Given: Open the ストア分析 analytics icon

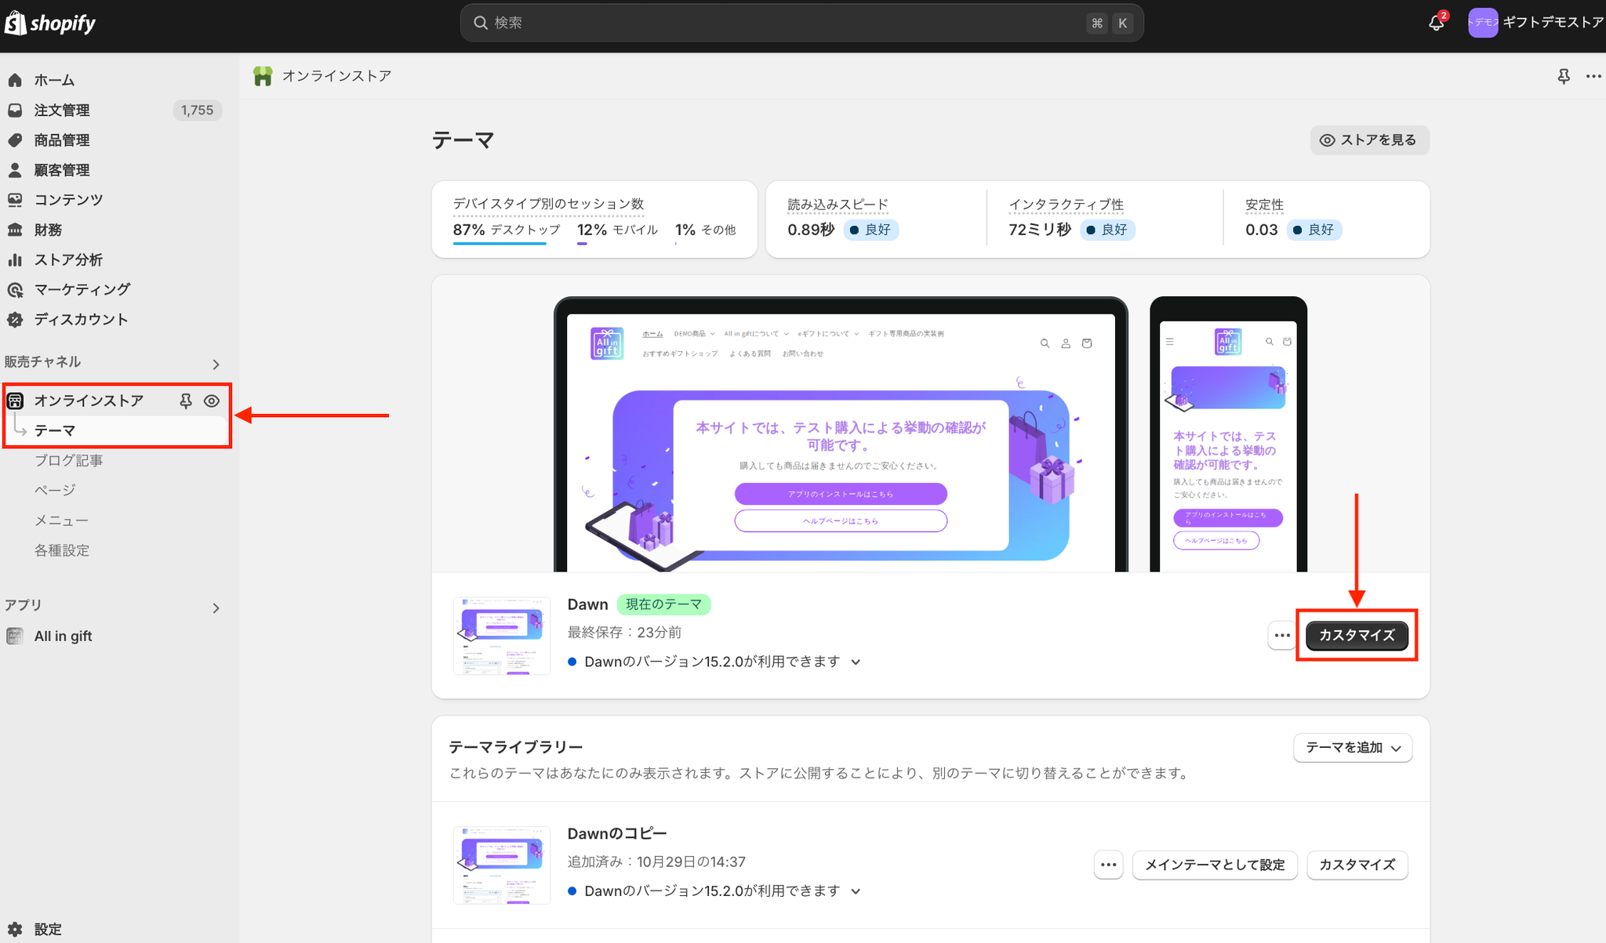Looking at the screenshot, I should (15, 259).
